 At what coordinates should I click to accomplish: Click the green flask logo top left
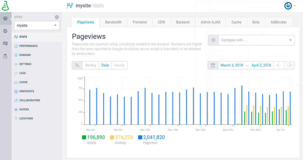pos(6,6)
